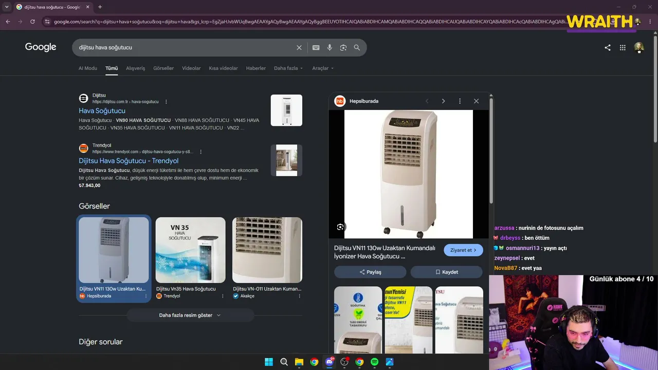658x370 pixels.
Task: Open options for the Hepsiburada image card
Action: click(x=146, y=296)
